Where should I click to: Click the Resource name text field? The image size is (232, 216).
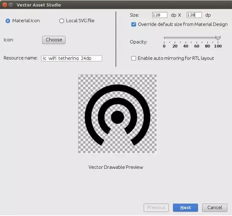[72, 58]
